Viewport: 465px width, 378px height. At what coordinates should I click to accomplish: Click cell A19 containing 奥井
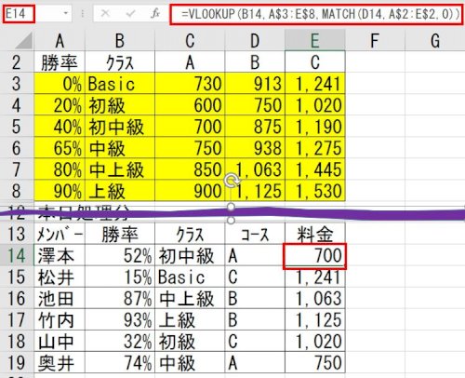[x=60, y=362]
